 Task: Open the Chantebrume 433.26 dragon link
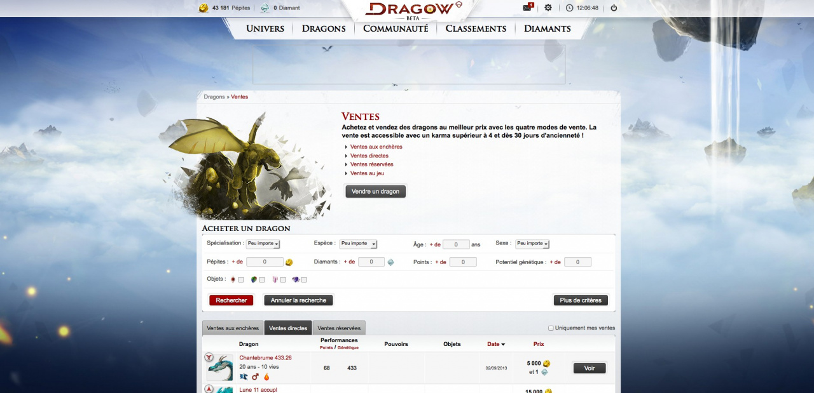click(265, 358)
